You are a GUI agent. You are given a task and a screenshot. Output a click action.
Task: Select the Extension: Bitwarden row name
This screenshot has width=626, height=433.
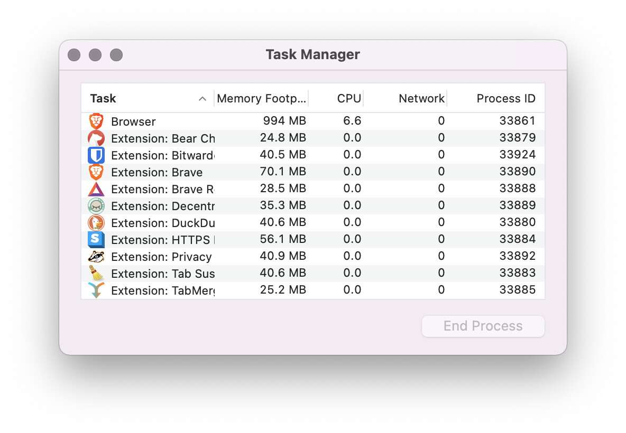pyautogui.click(x=163, y=155)
